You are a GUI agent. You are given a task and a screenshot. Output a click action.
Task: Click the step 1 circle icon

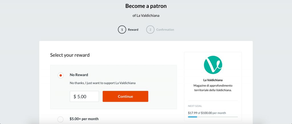click(x=122, y=30)
